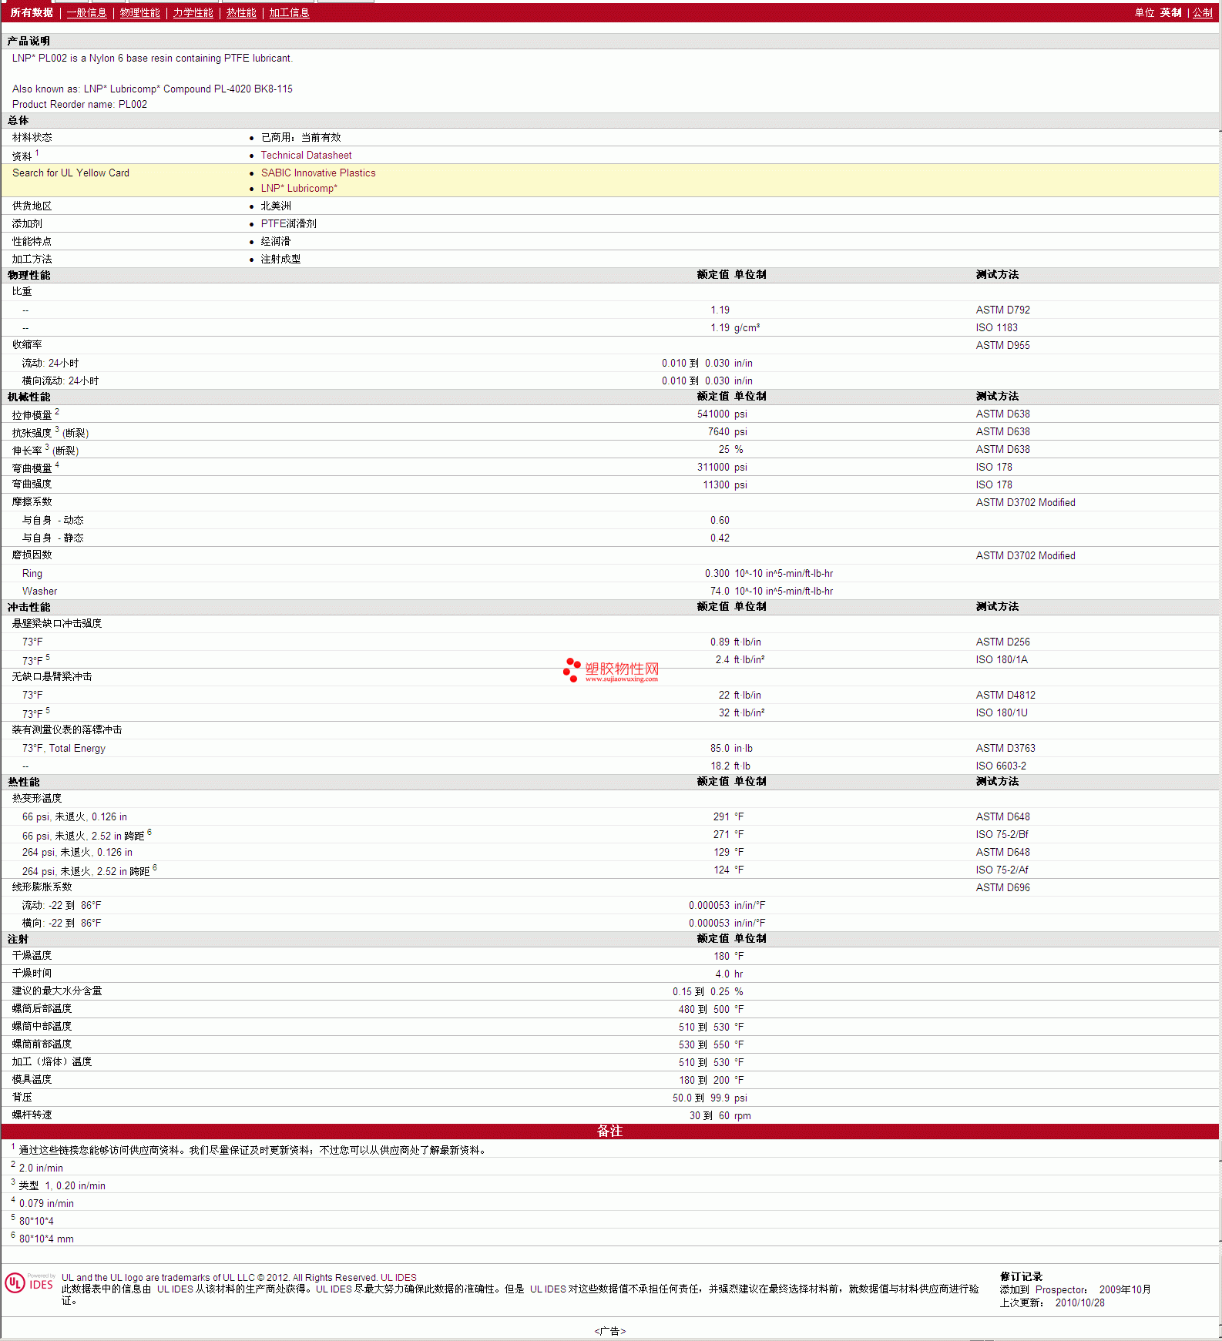Click the ASTM D792 test method
1222x1341 pixels.
[x=1002, y=310]
